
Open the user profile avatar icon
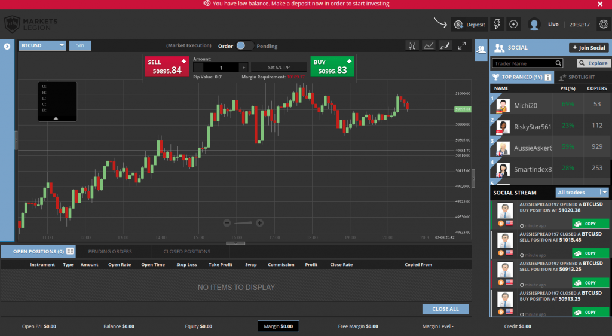click(x=534, y=24)
